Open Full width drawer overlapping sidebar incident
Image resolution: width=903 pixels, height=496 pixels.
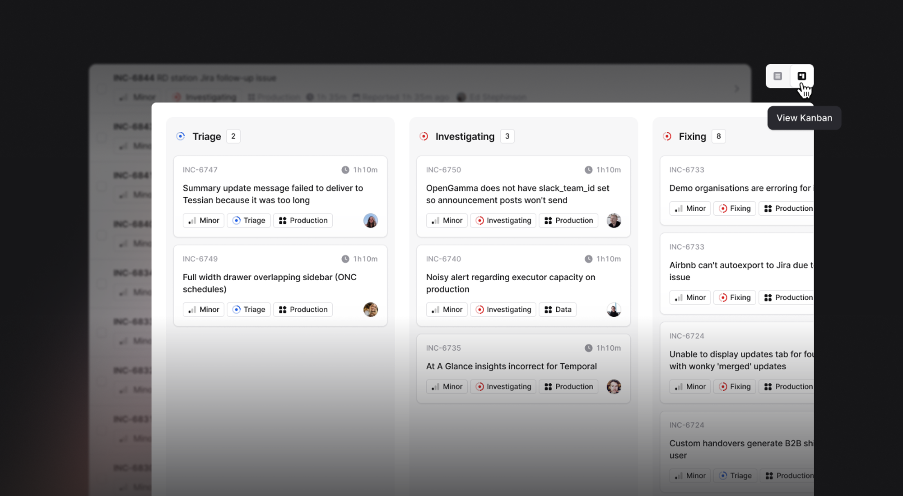[x=270, y=283]
